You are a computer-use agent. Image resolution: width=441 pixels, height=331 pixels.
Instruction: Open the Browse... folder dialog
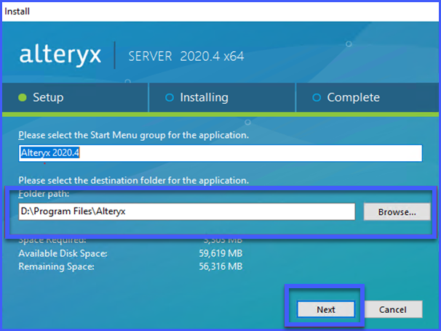[x=397, y=212]
